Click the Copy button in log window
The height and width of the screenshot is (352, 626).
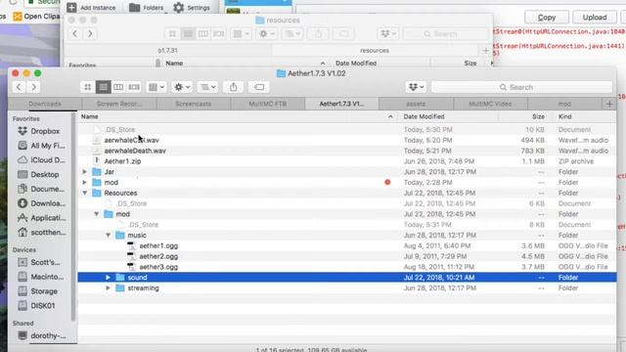pos(547,18)
